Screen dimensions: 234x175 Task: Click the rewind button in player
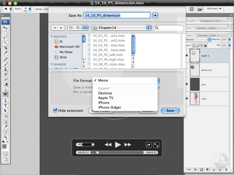click(x=108, y=145)
